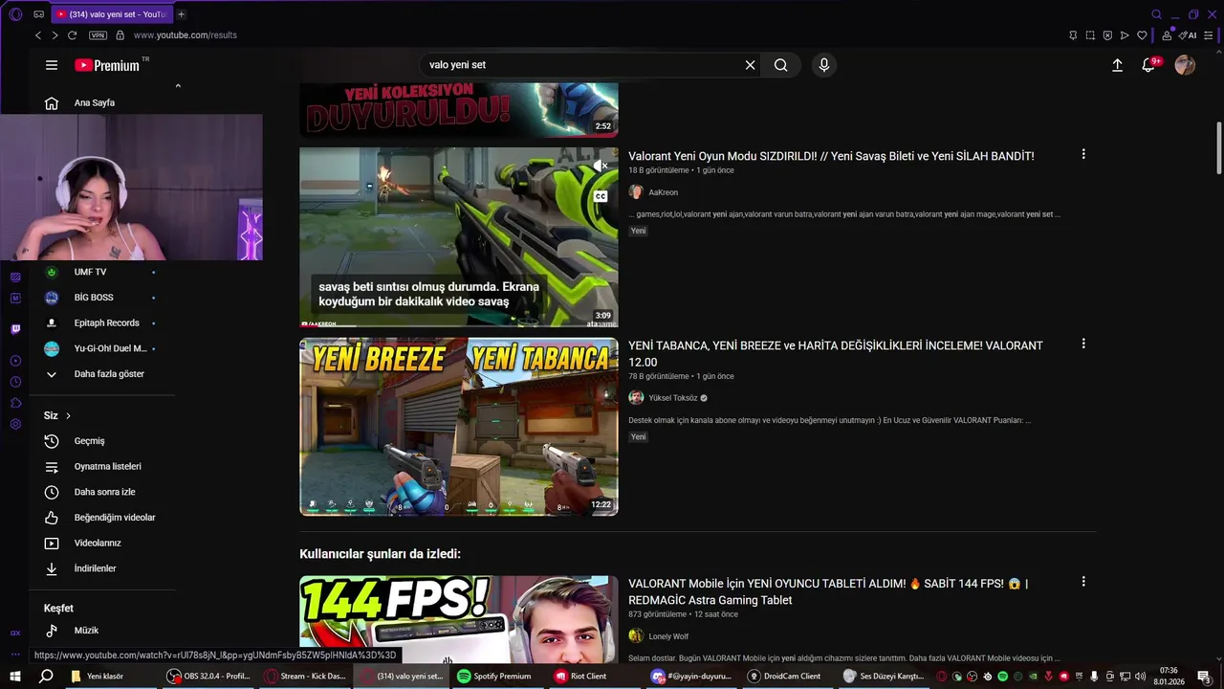Open Opera sidebar extensions cube icon
The height and width of the screenshot is (689, 1224).
coord(15,402)
